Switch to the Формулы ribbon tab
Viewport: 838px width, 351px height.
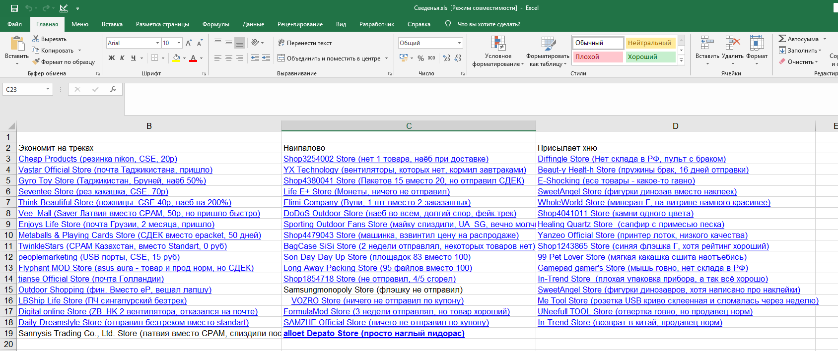216,24
